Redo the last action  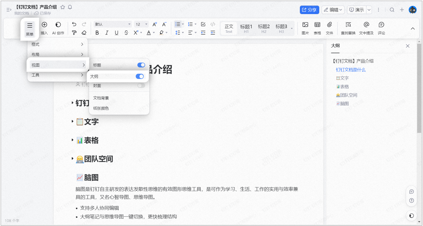[x=84, y=24]
